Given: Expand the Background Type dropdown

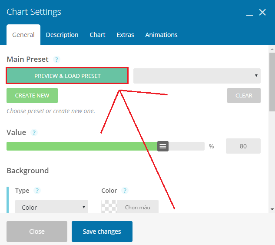Looking at the screenshot, I should point(52,207).
